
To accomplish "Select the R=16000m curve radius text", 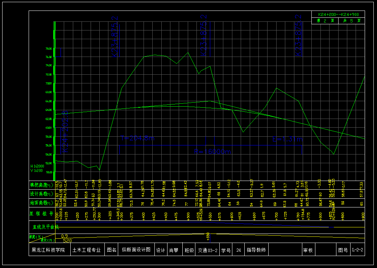I will [x=213, y=152].
